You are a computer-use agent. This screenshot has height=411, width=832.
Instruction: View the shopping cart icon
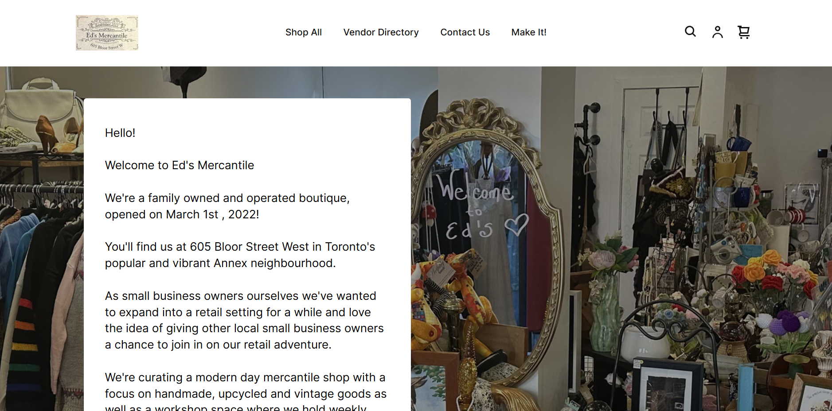pos(743,32)
